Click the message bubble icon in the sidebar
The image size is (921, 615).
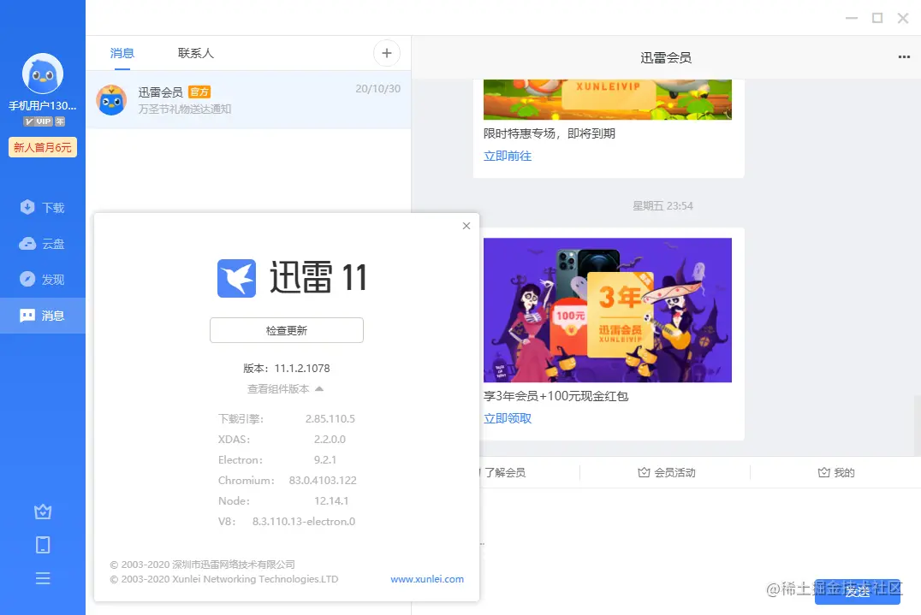27,316
